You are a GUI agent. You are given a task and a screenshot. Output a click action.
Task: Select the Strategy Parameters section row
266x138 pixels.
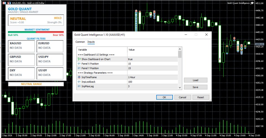point(127,73)
